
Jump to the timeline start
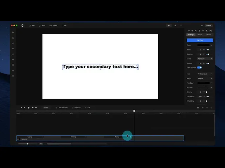coord(21,107)
